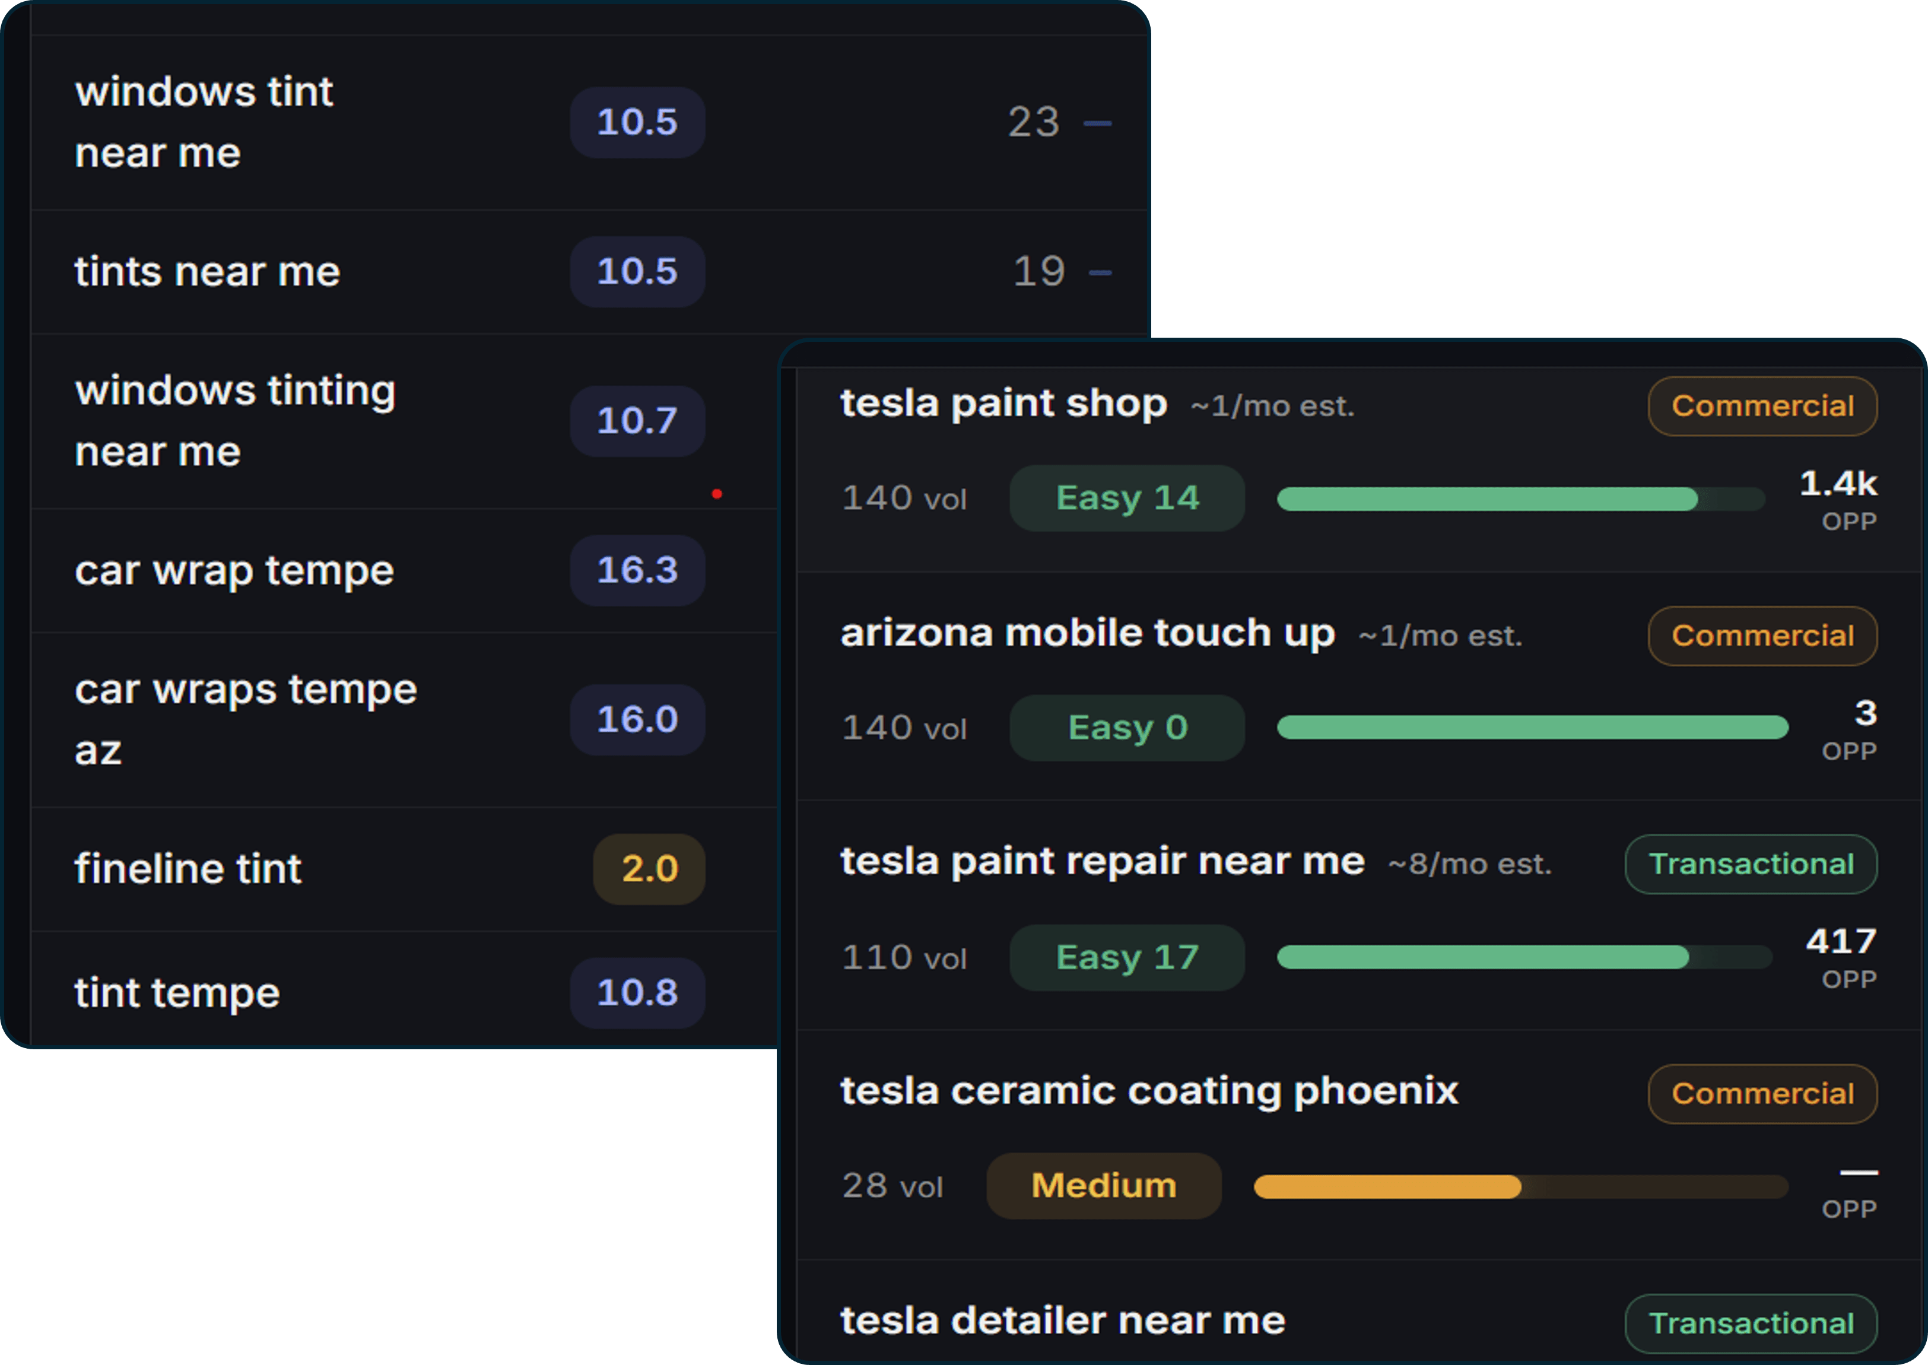Select the Easy 17 indicator for tesla paint repair
The height and width of the screenshot is (1365, 1928).
(x=1127, y=957)
